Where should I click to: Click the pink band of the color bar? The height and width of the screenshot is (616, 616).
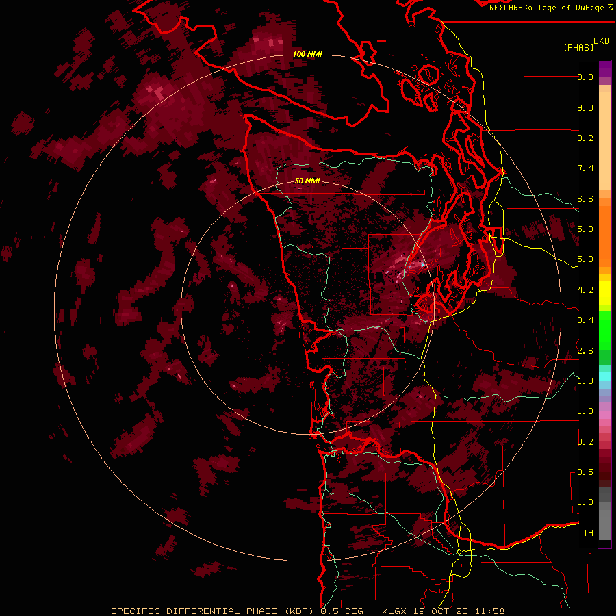click(604, 415)
